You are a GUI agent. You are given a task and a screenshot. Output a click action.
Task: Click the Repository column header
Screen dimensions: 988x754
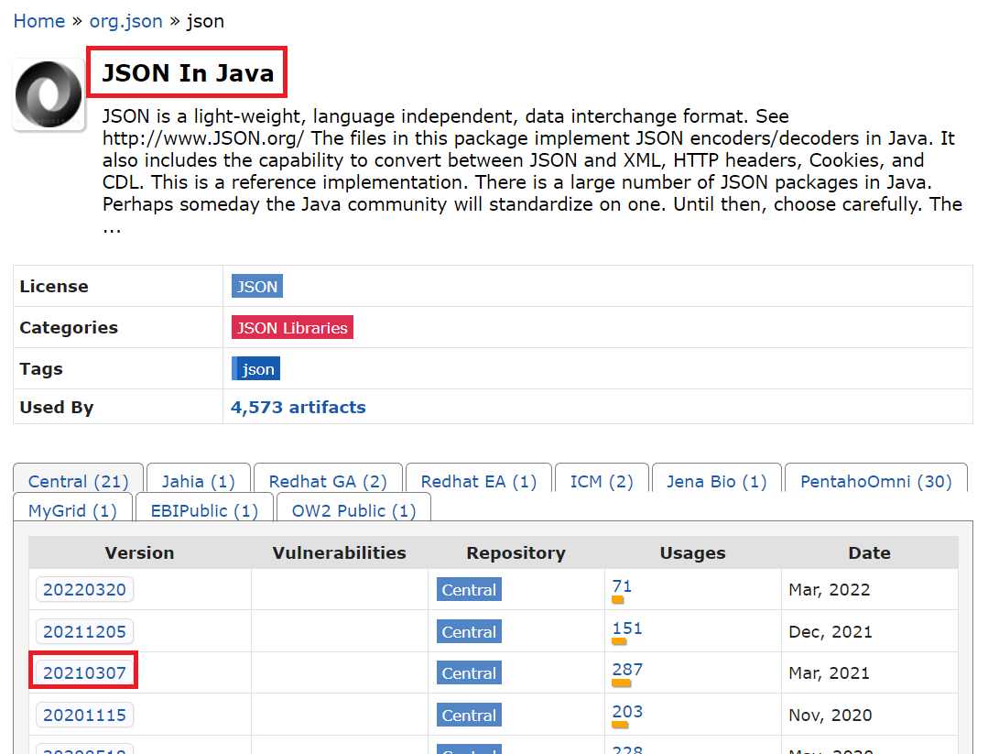(x=516, y=552)
